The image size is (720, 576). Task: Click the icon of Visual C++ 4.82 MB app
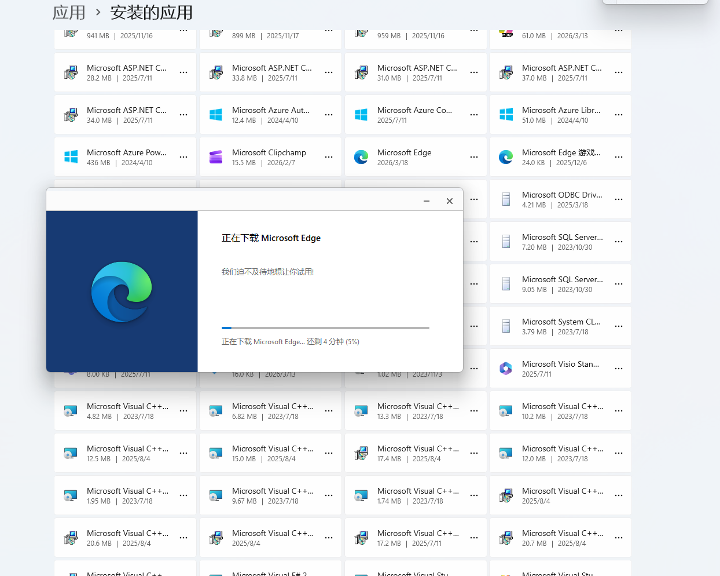[x=71, y=411]
